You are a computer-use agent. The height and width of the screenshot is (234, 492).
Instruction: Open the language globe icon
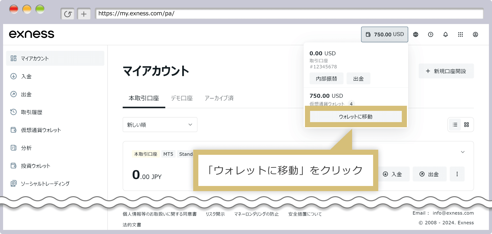click(x=416, y=34)
